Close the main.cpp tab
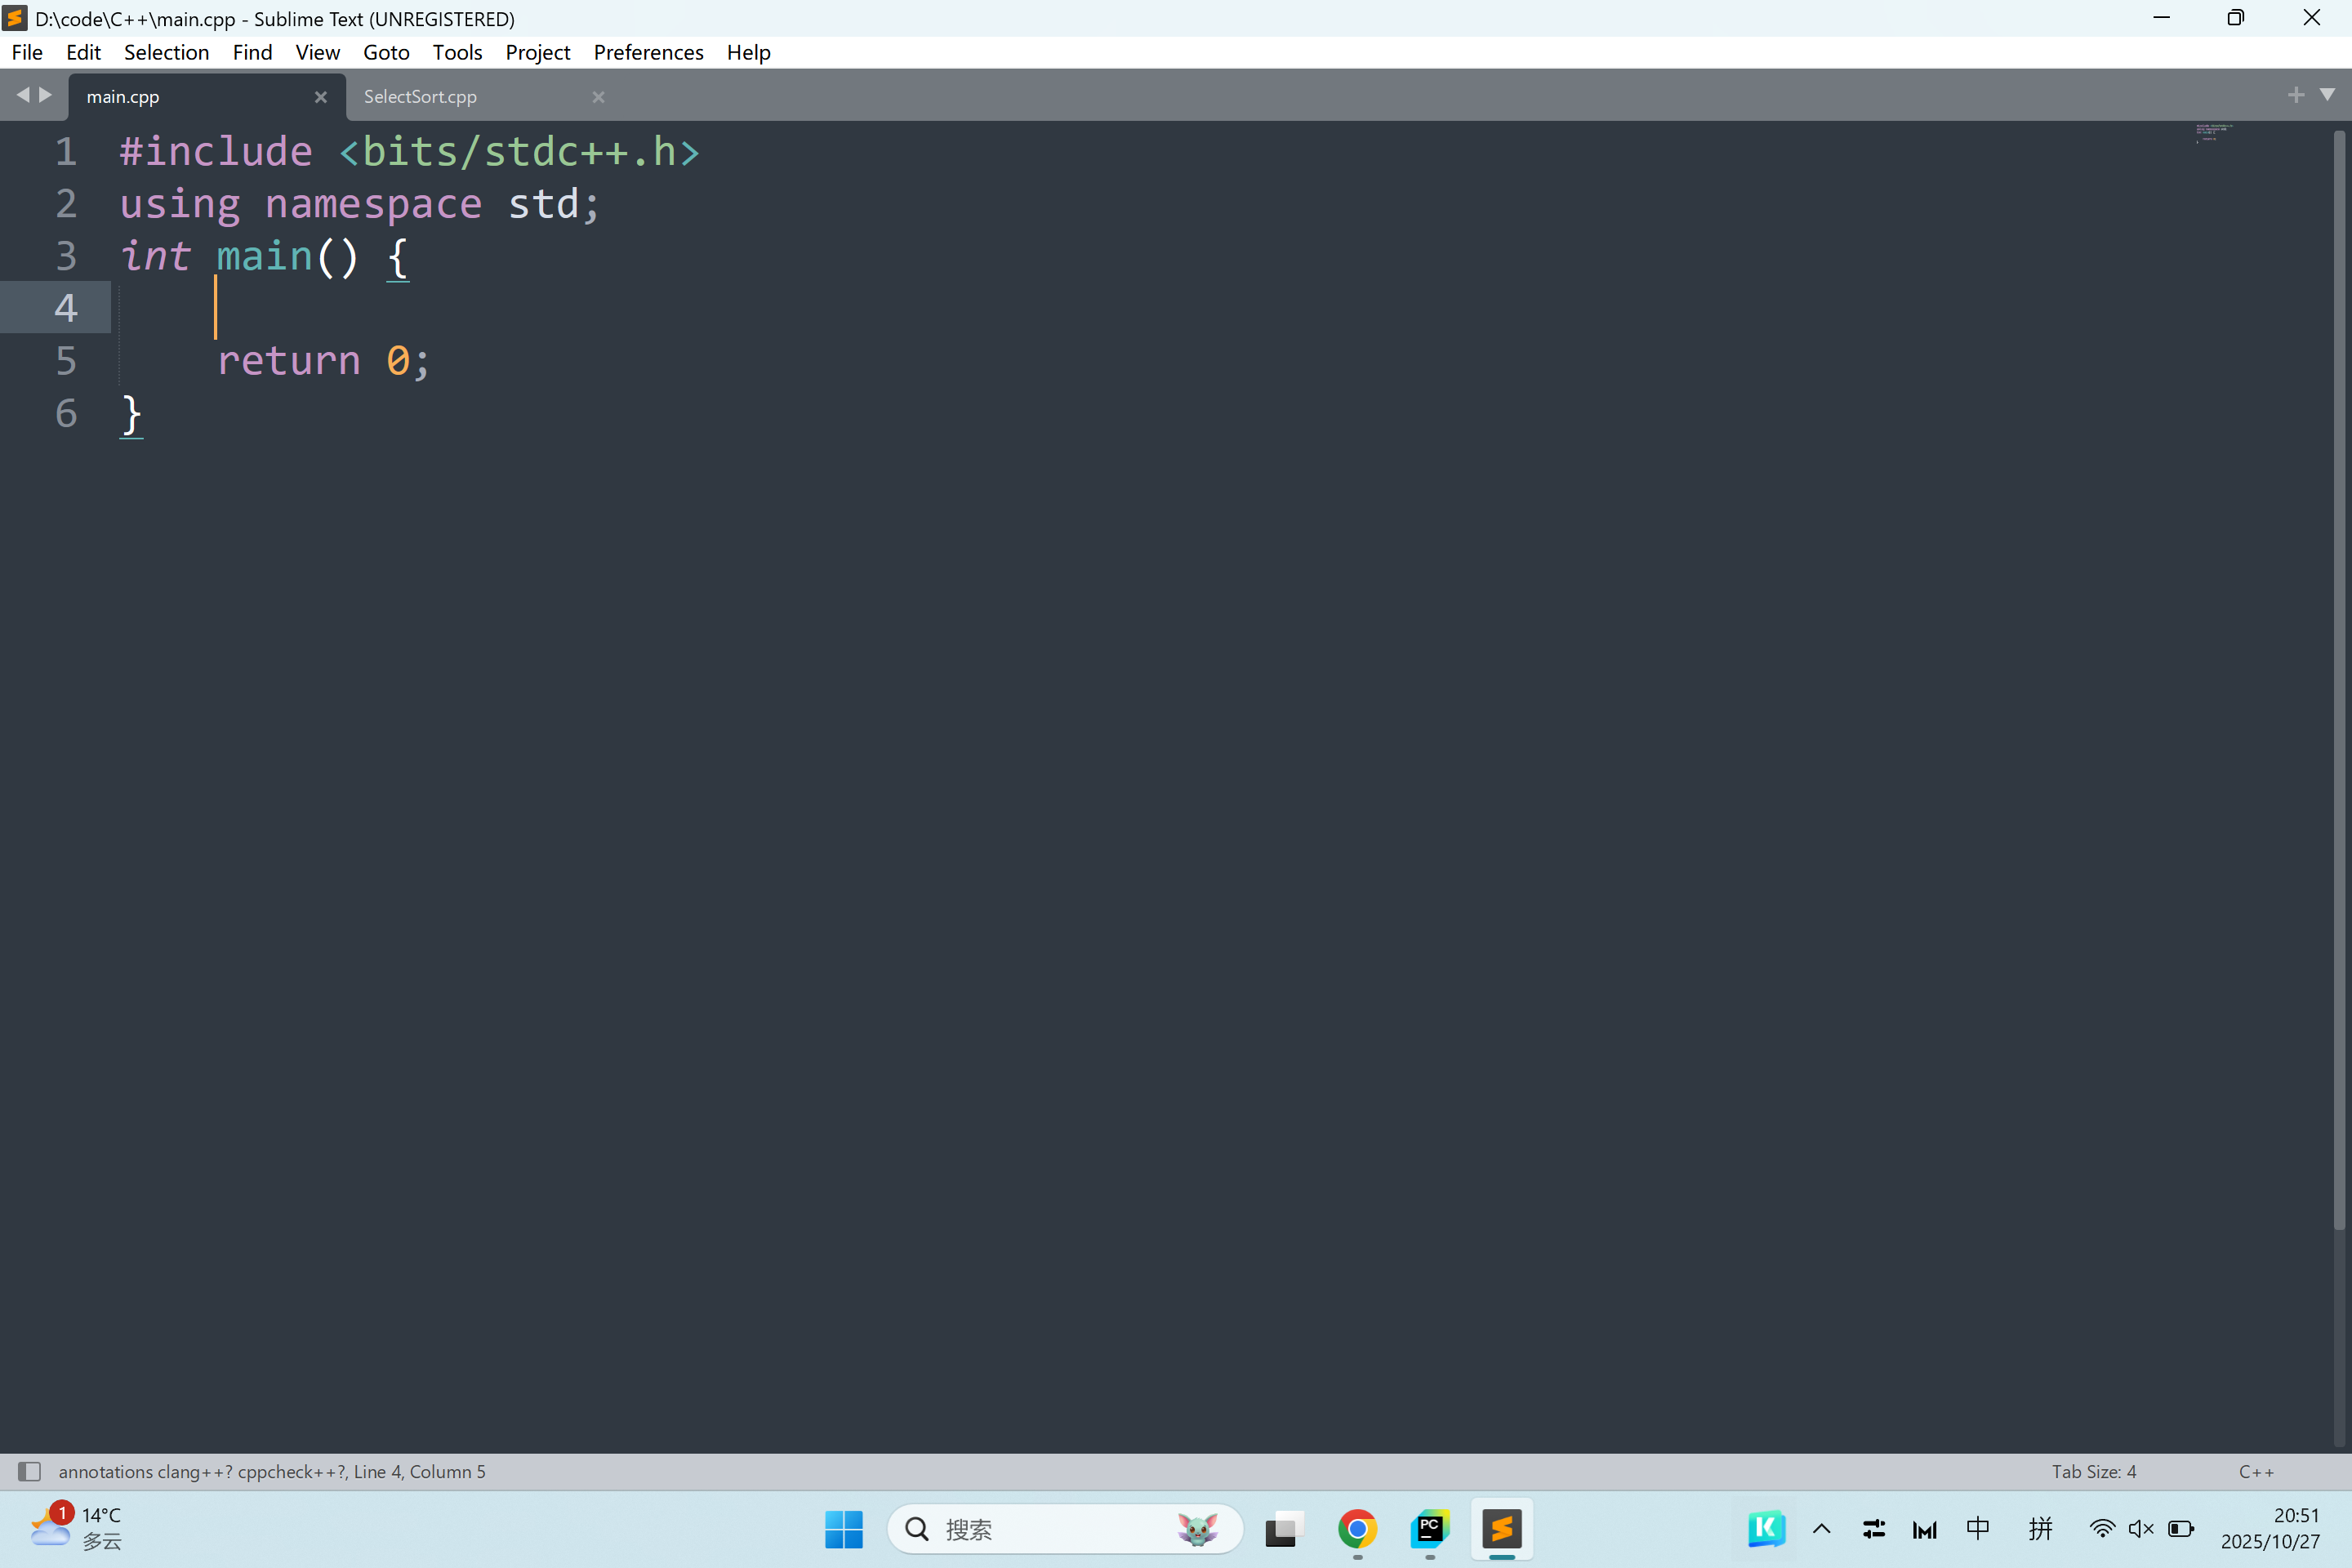This screenshot has width=2352, height=1568. point(321,97)
